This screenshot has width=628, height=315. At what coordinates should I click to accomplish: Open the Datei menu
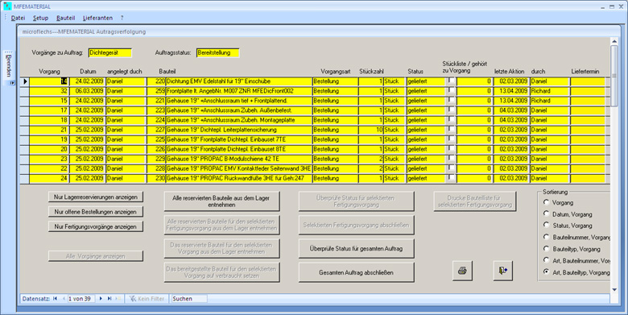(18, 18)
